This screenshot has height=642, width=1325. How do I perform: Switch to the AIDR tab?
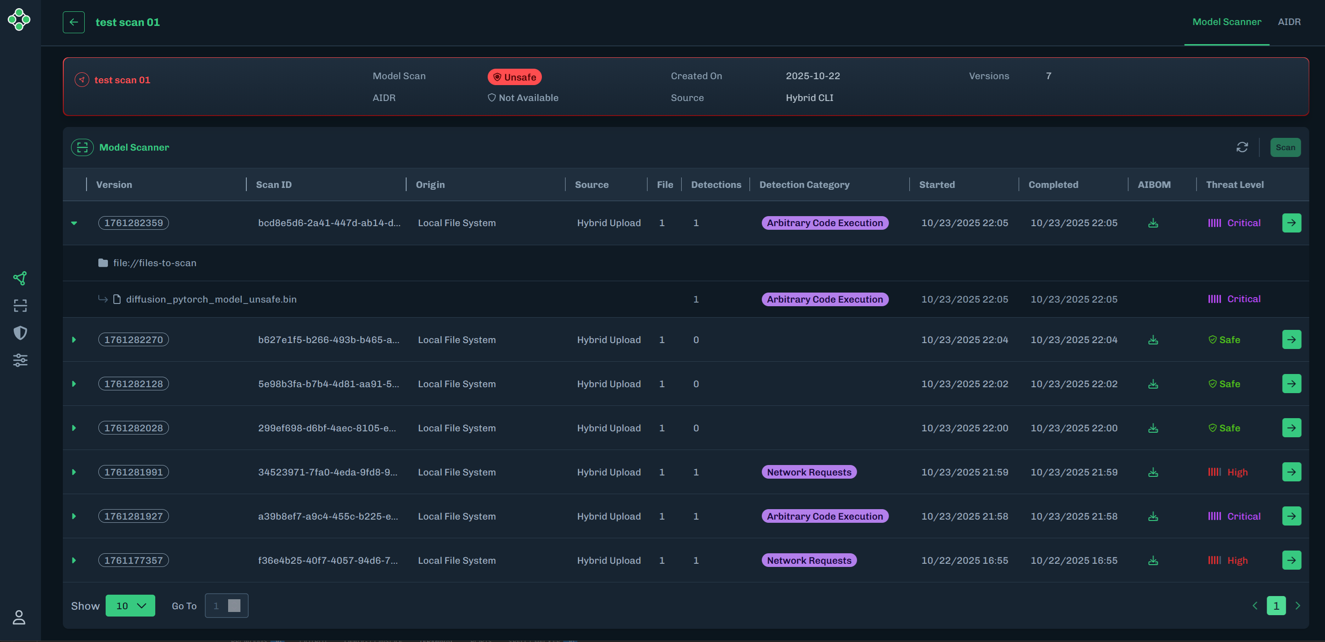[1289, 21]
